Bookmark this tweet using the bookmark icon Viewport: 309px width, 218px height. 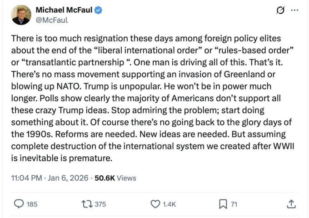(223, 204)
